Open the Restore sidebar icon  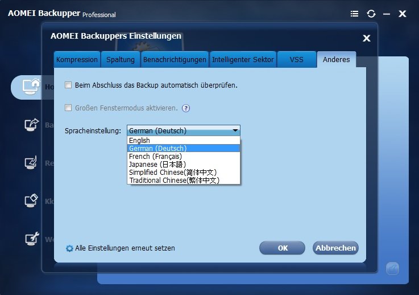click(31, 162)
